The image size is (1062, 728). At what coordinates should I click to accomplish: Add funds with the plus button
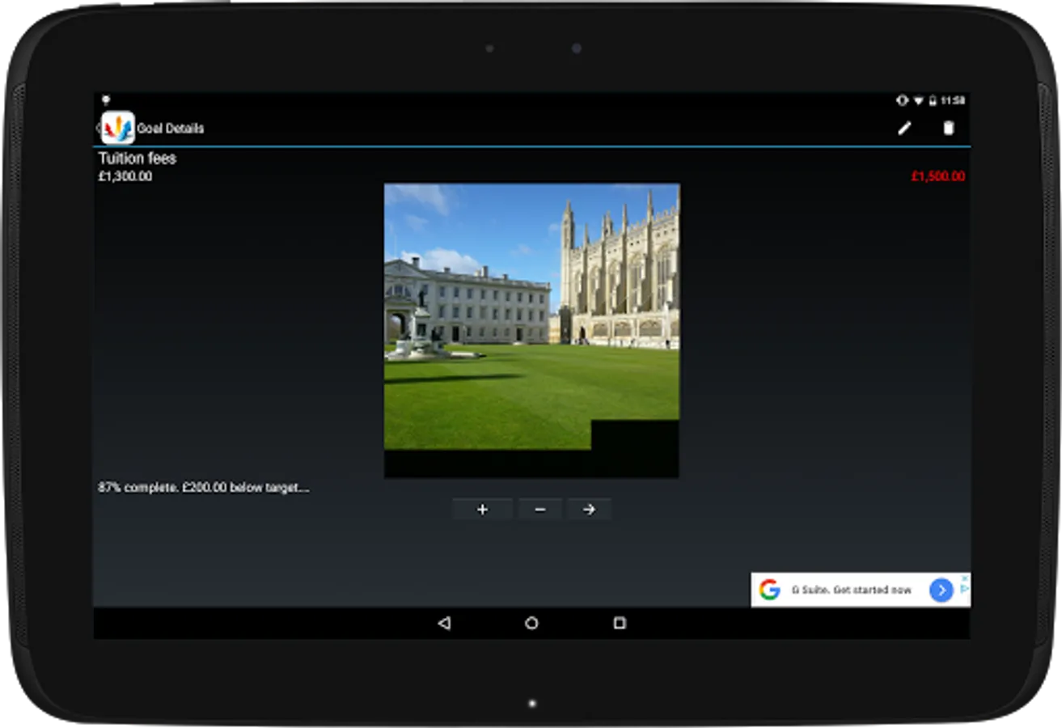[x=482, y=510]
